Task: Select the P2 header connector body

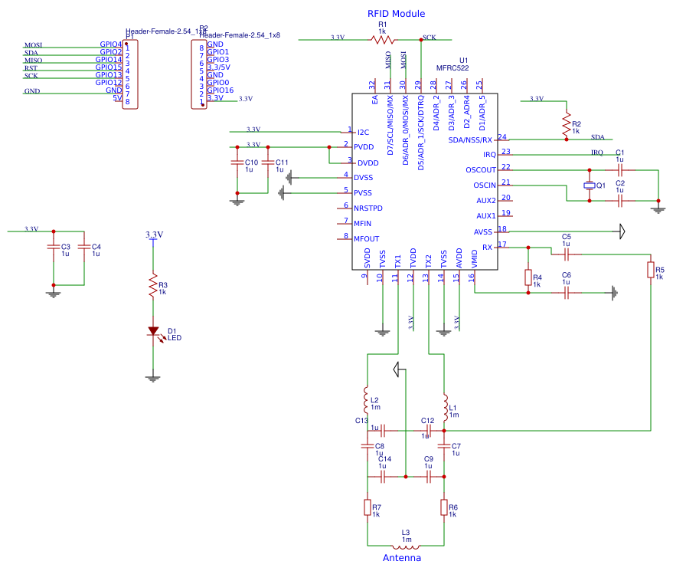Action: pos(199,74)
